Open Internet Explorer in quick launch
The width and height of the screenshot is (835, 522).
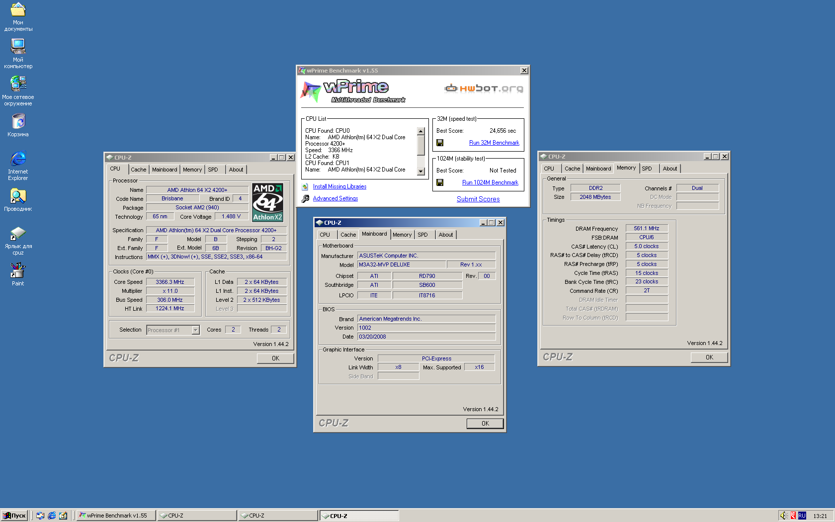click(x=52, y=516)
